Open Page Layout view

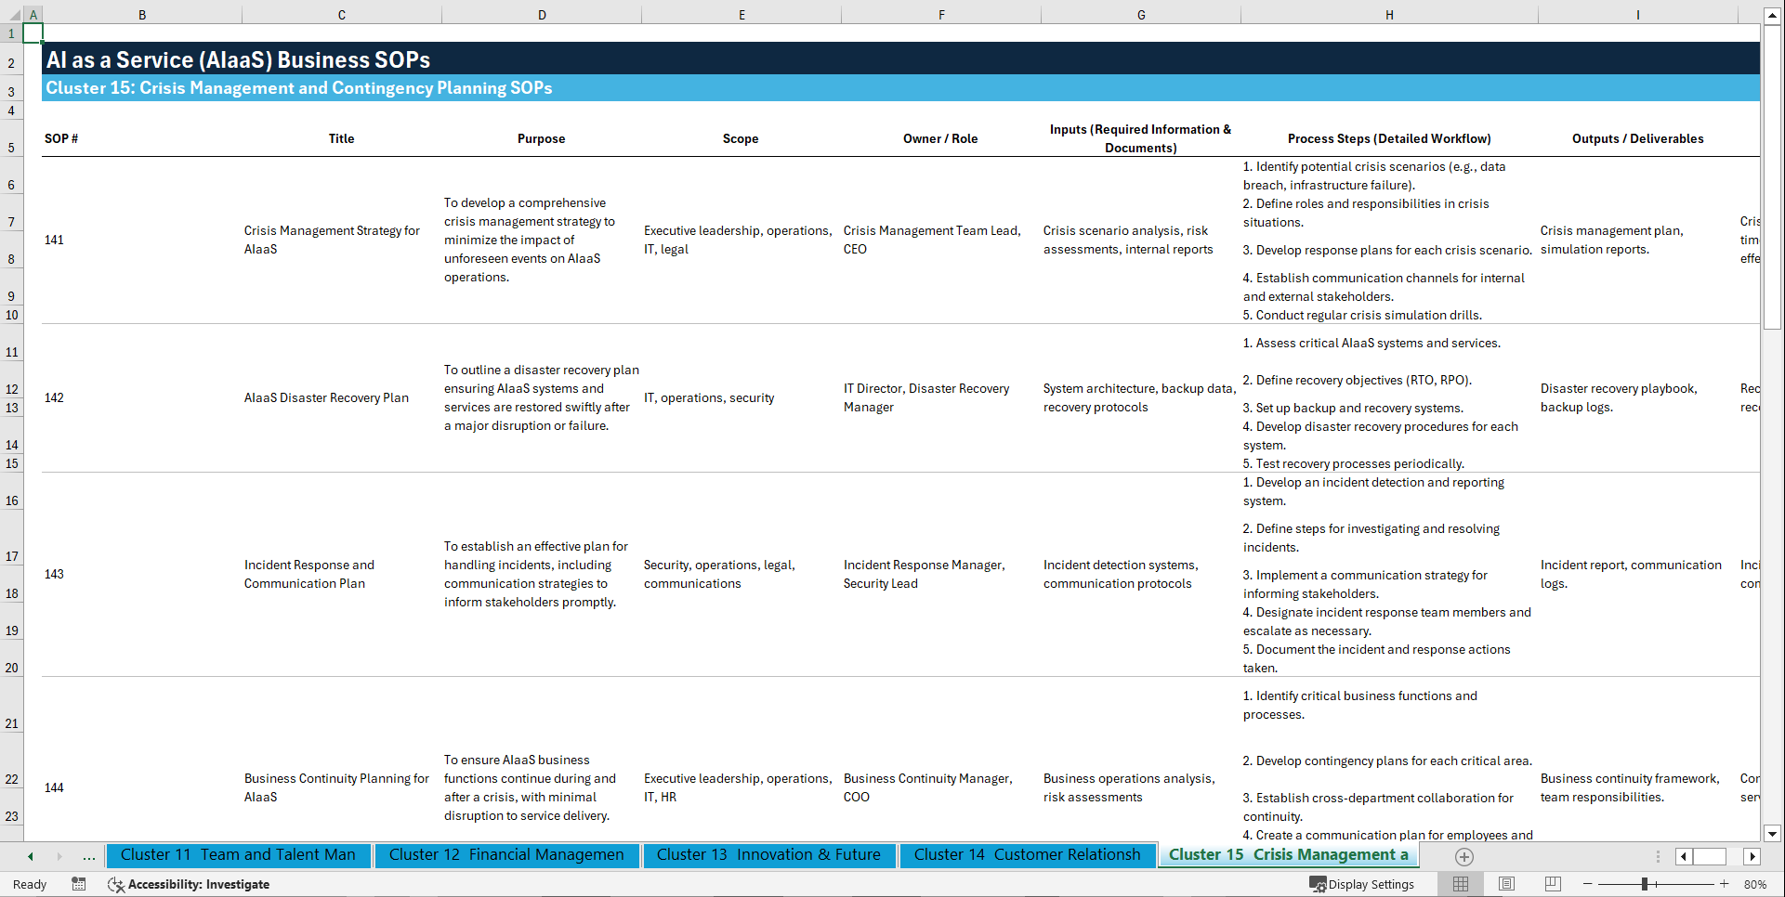[1506, 884]
